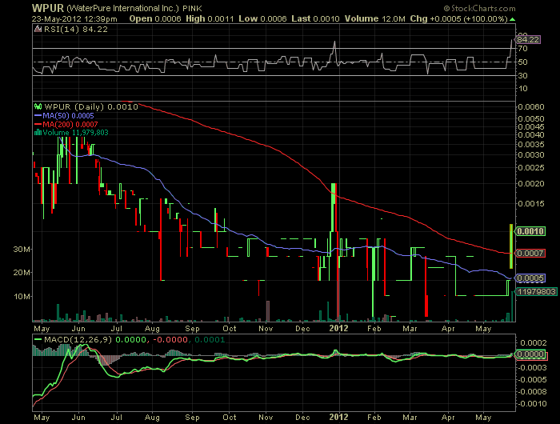
Task: Click the High 0.0011 value
Action: [210, 19]
